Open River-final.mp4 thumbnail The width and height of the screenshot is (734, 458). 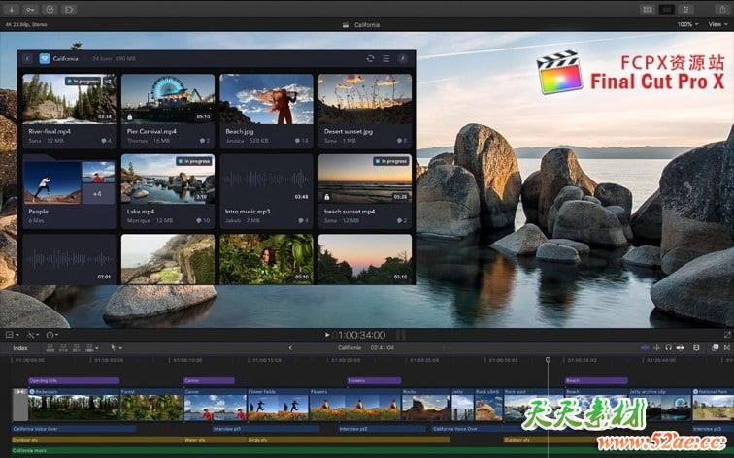click(69, 99)
